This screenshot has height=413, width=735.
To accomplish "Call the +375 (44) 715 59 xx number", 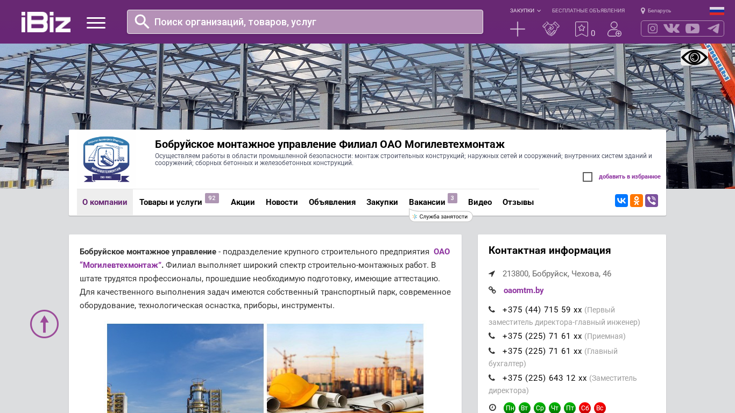I will click(x=542, y=310).
